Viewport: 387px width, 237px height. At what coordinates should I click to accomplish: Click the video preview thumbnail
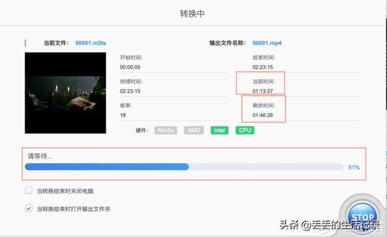[65, 93]
